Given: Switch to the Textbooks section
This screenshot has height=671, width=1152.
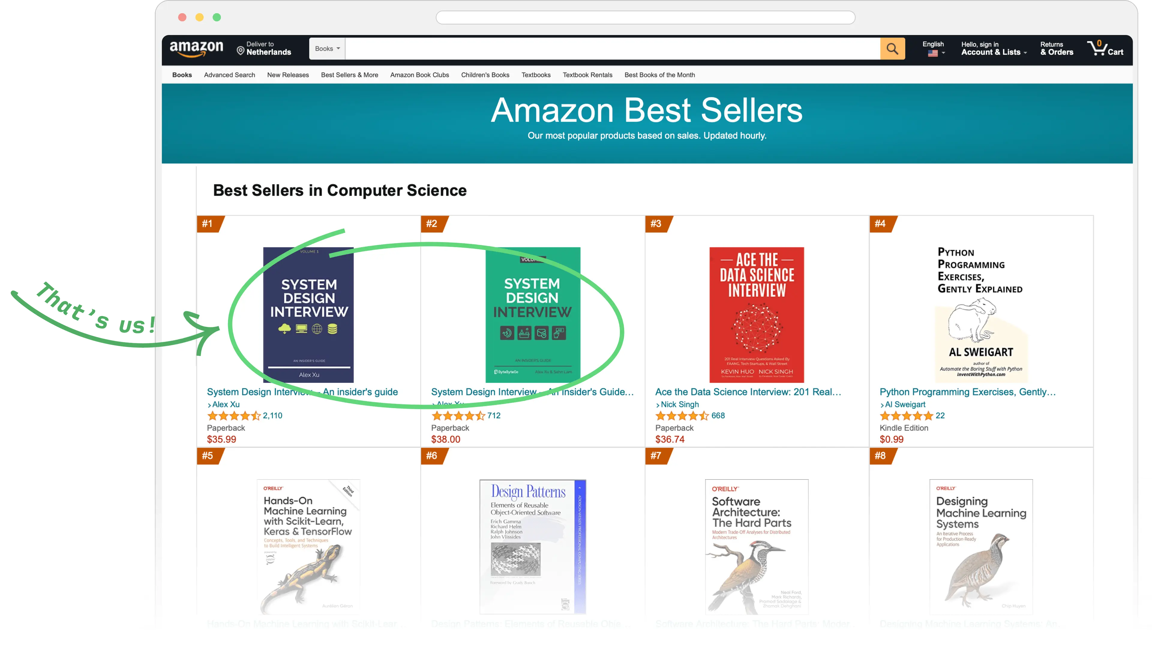Looking at the screenshot, I should coord(536,75).
